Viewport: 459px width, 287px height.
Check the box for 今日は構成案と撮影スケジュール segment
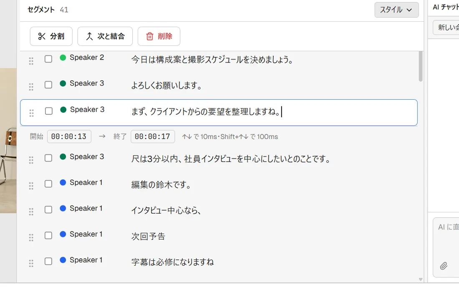(48, 59)
